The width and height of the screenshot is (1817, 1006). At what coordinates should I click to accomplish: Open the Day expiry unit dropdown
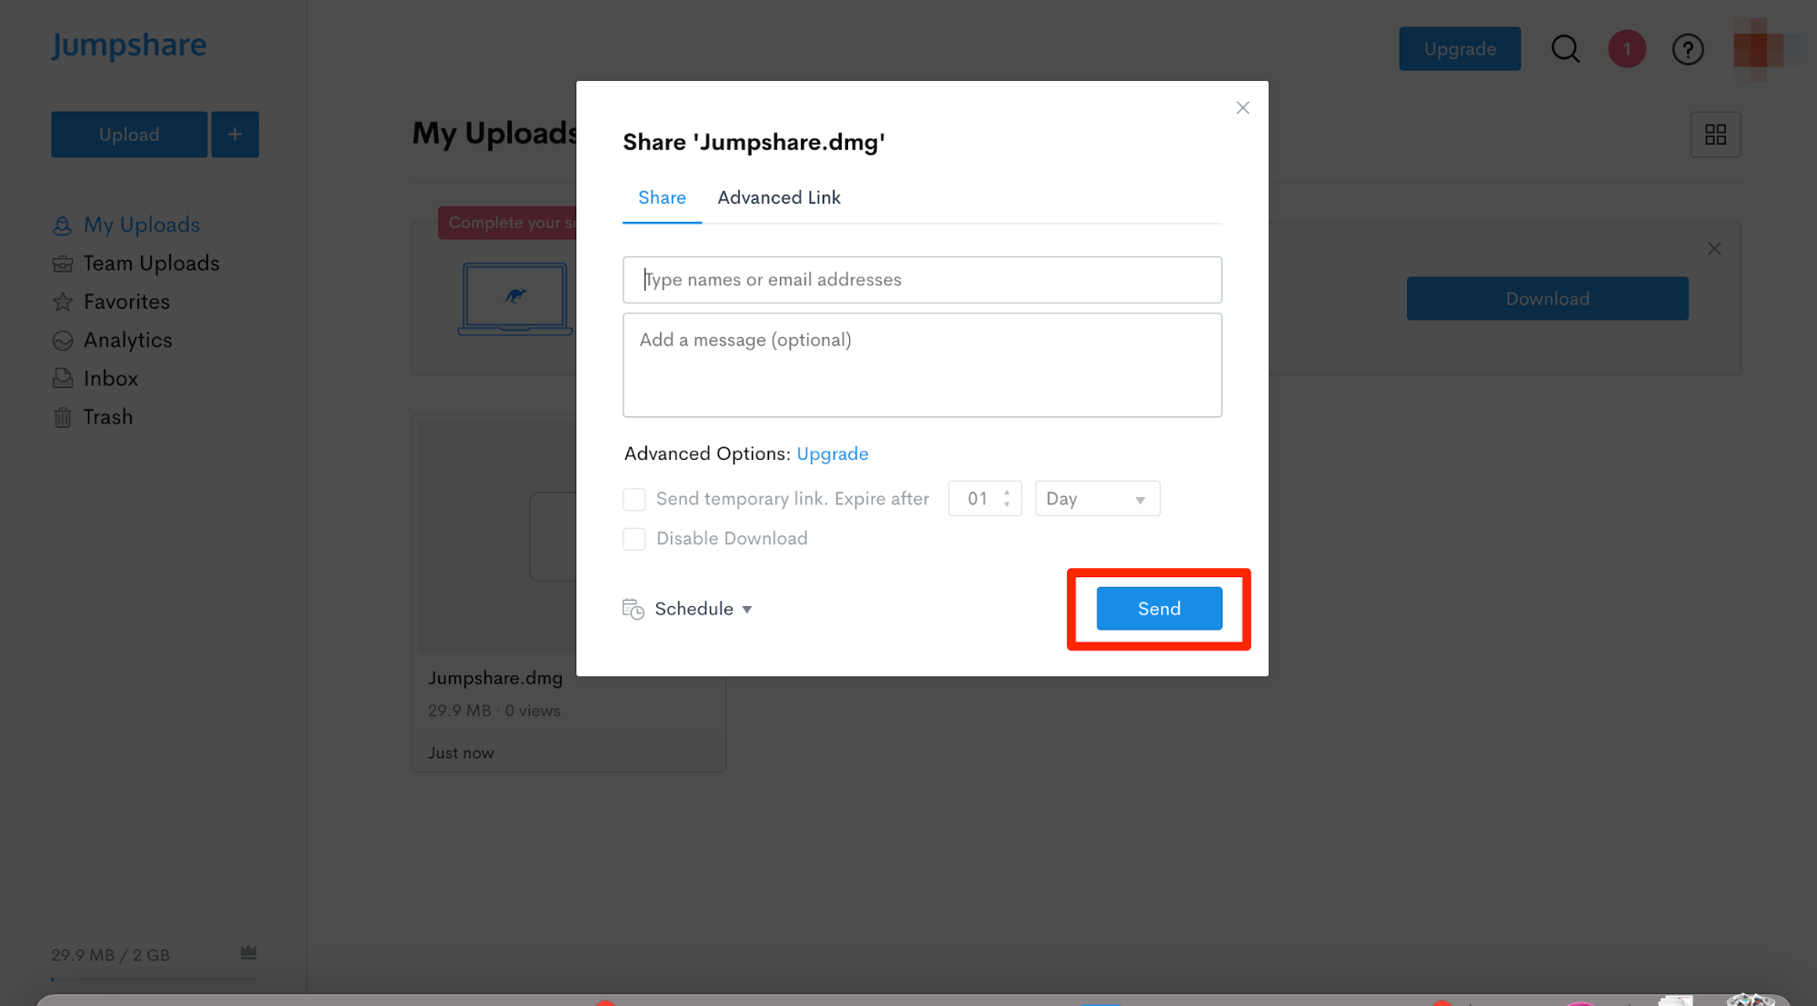pos(1097,499)
